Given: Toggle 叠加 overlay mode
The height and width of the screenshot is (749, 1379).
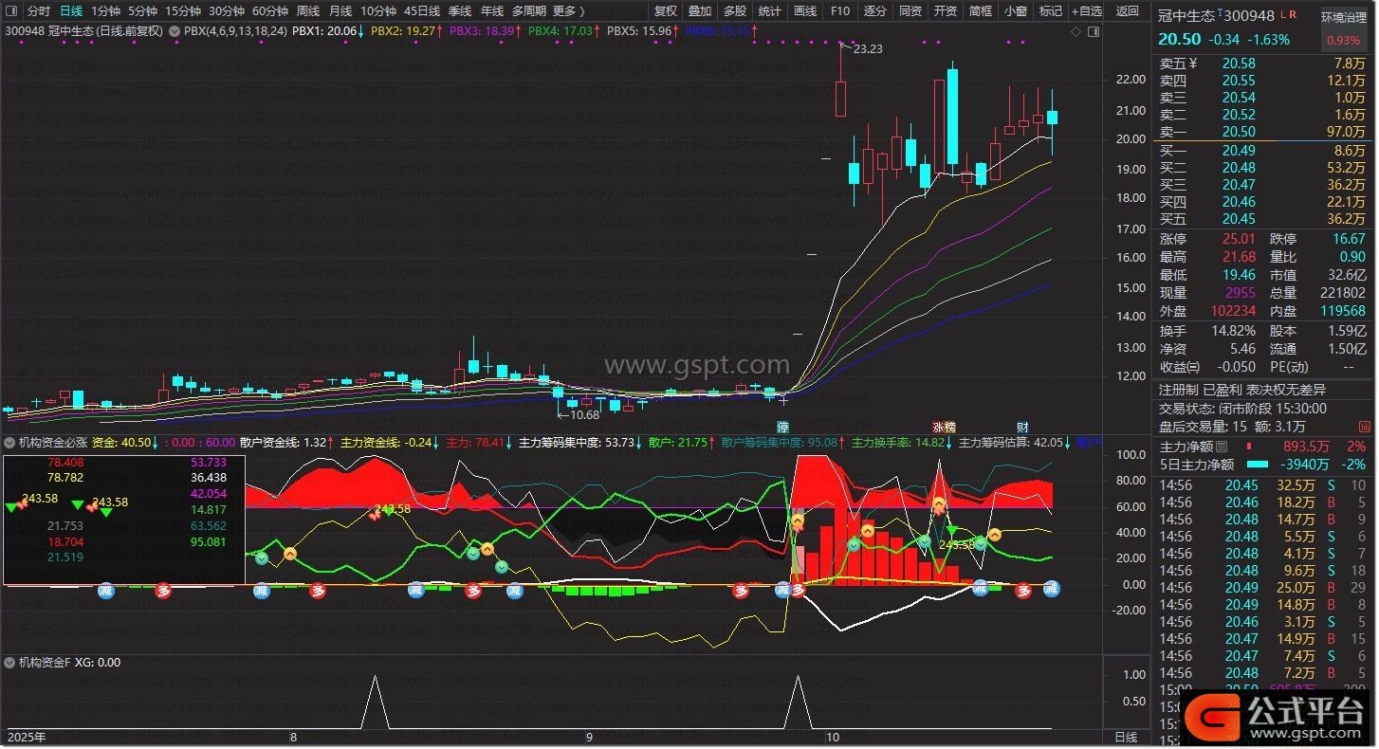Looking at the screenshot, I should point(700,11).
